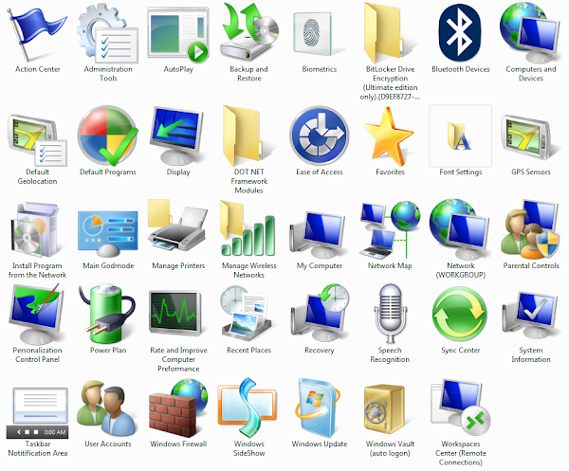Open Manage Wireless Networks icon
Screen dimensions: 569x471
(x=248, y=228)
